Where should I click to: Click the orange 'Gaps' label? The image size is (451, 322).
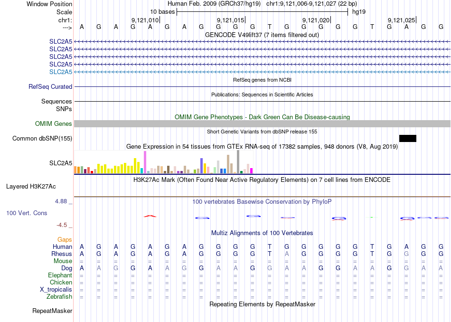point(65,240)
